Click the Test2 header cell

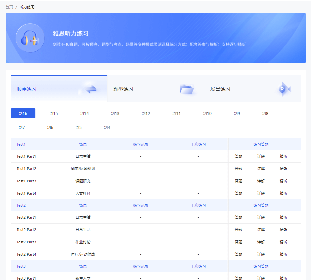click(x=21, y=205)
